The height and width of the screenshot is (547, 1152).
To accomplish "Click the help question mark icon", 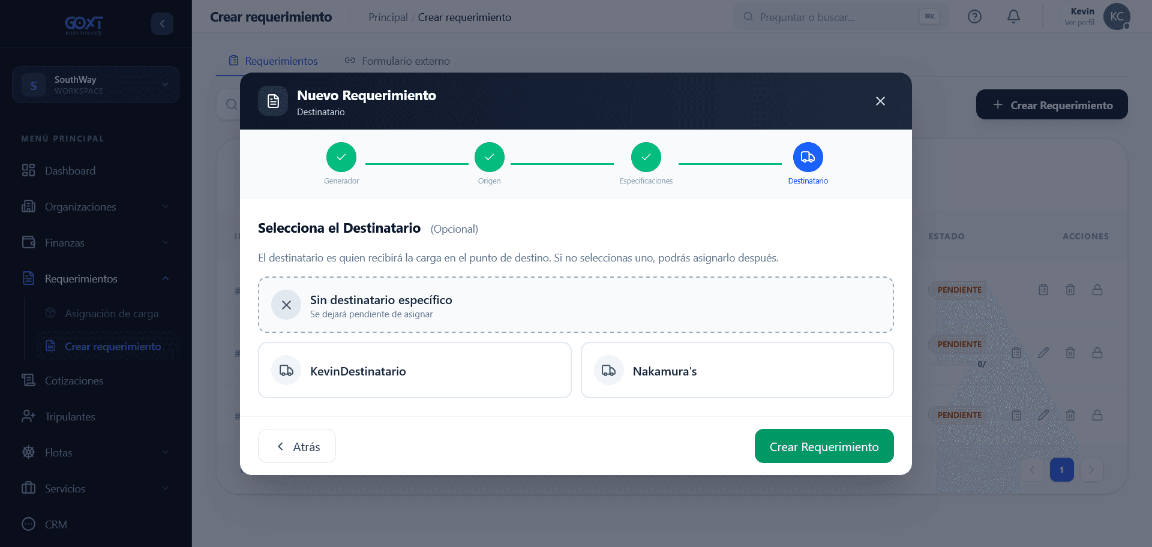I will (974, 17).
